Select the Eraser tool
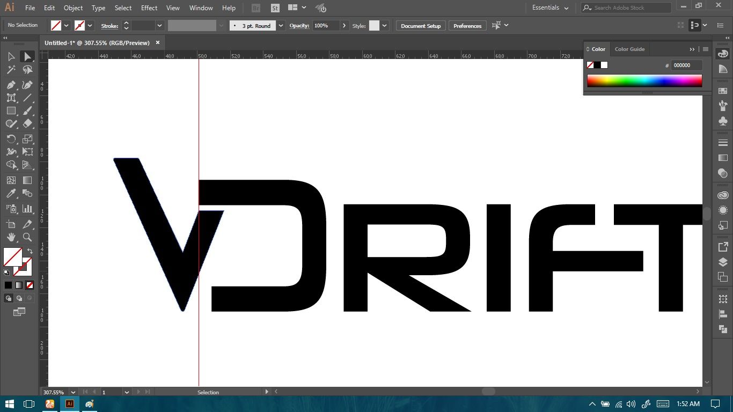This screenshot has width=733, height=412. pyautogui.click(x=27, y=123)
